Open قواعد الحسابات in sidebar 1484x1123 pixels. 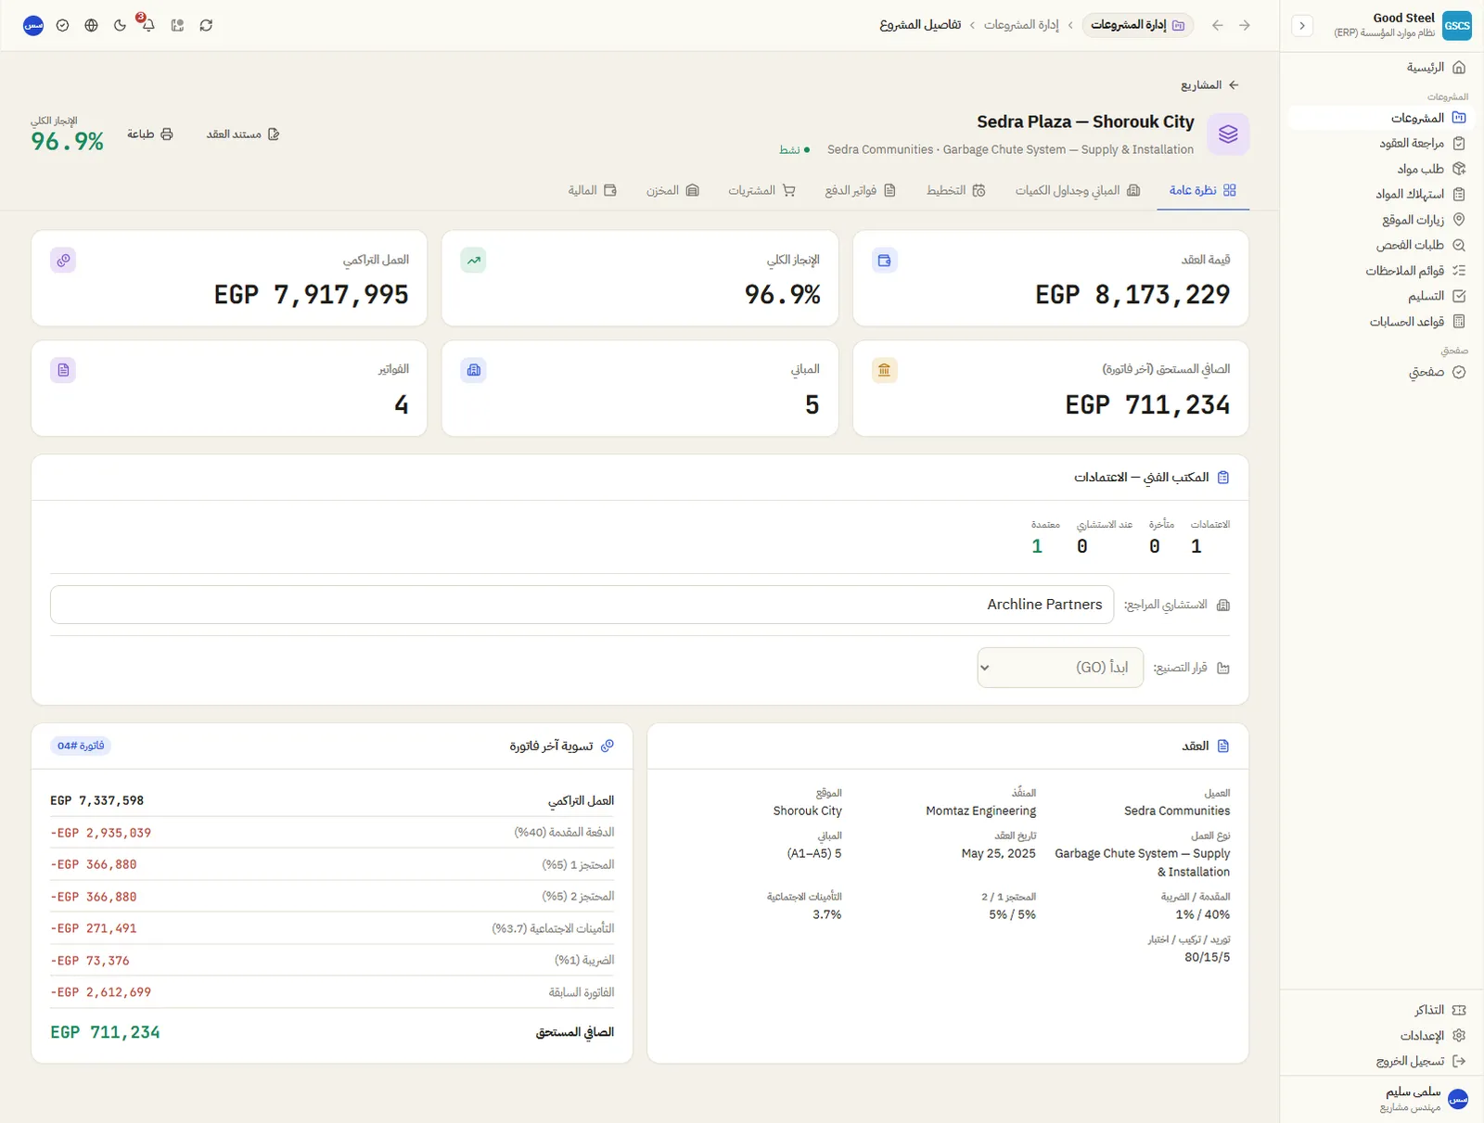tap(1382, 322)
